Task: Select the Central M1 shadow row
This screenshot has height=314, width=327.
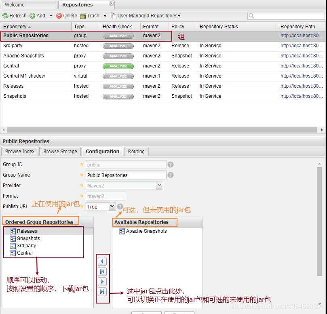Action: click(x=162, y=76)
